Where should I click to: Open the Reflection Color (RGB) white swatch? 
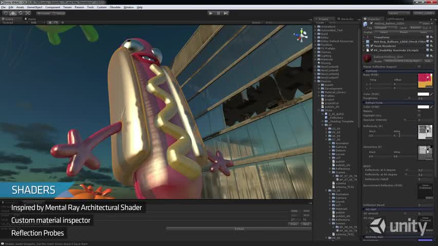point(423,107)
